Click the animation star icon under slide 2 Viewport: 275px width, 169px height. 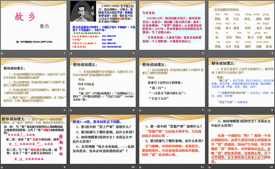point(71,53)
